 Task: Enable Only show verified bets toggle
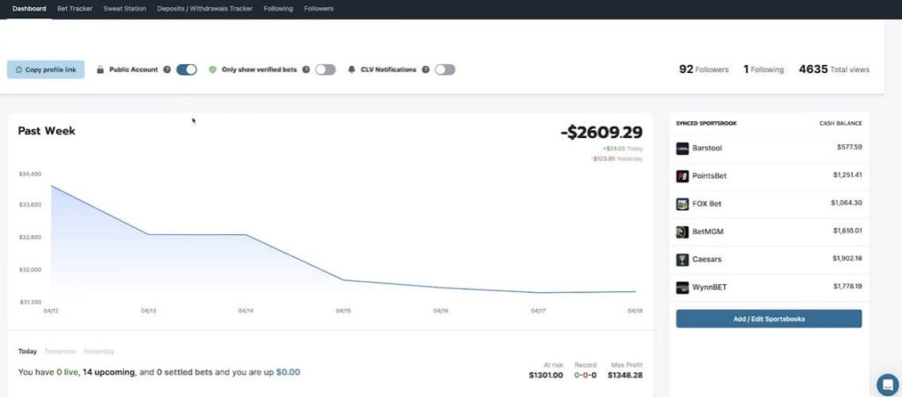(325, 70)
